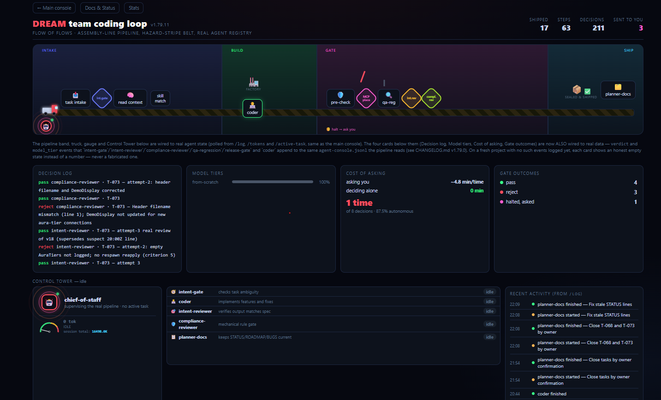Click the idle badge on the planner-docs row
This screenshot has height=400, width=661.
(489, 337)
